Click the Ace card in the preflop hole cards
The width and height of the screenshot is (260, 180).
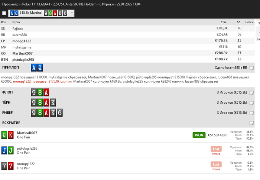(34, 68)
